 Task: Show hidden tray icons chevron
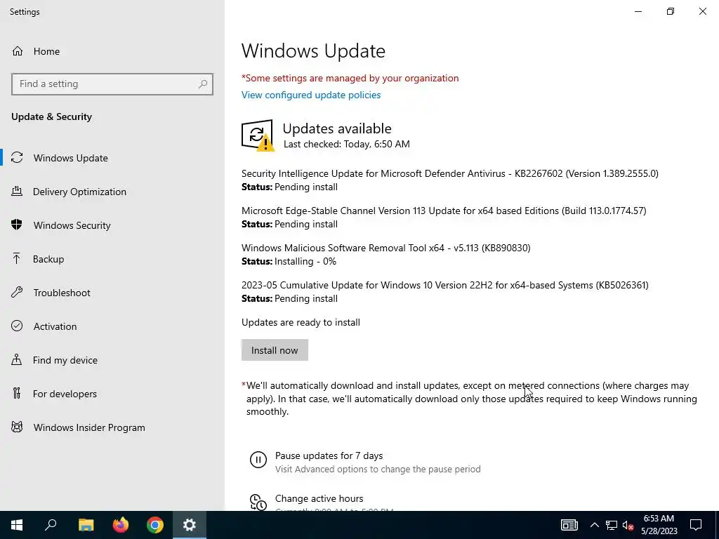point(594,525)
